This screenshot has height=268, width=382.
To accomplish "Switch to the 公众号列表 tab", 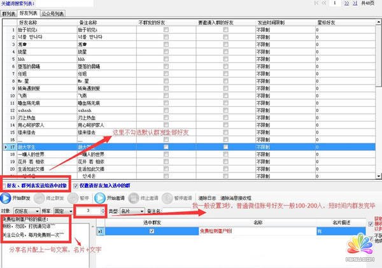I will (x=53, y=12).
